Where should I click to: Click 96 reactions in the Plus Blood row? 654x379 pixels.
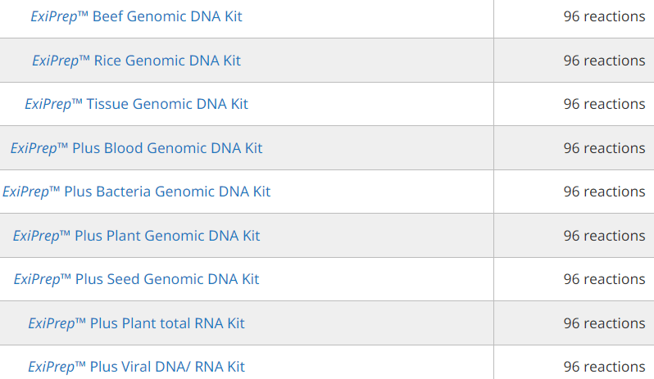(x=604, y=148)
